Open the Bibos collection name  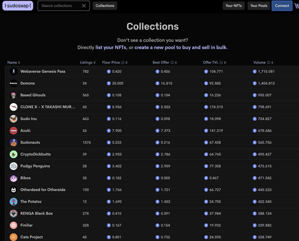click(x=25, y=178)
